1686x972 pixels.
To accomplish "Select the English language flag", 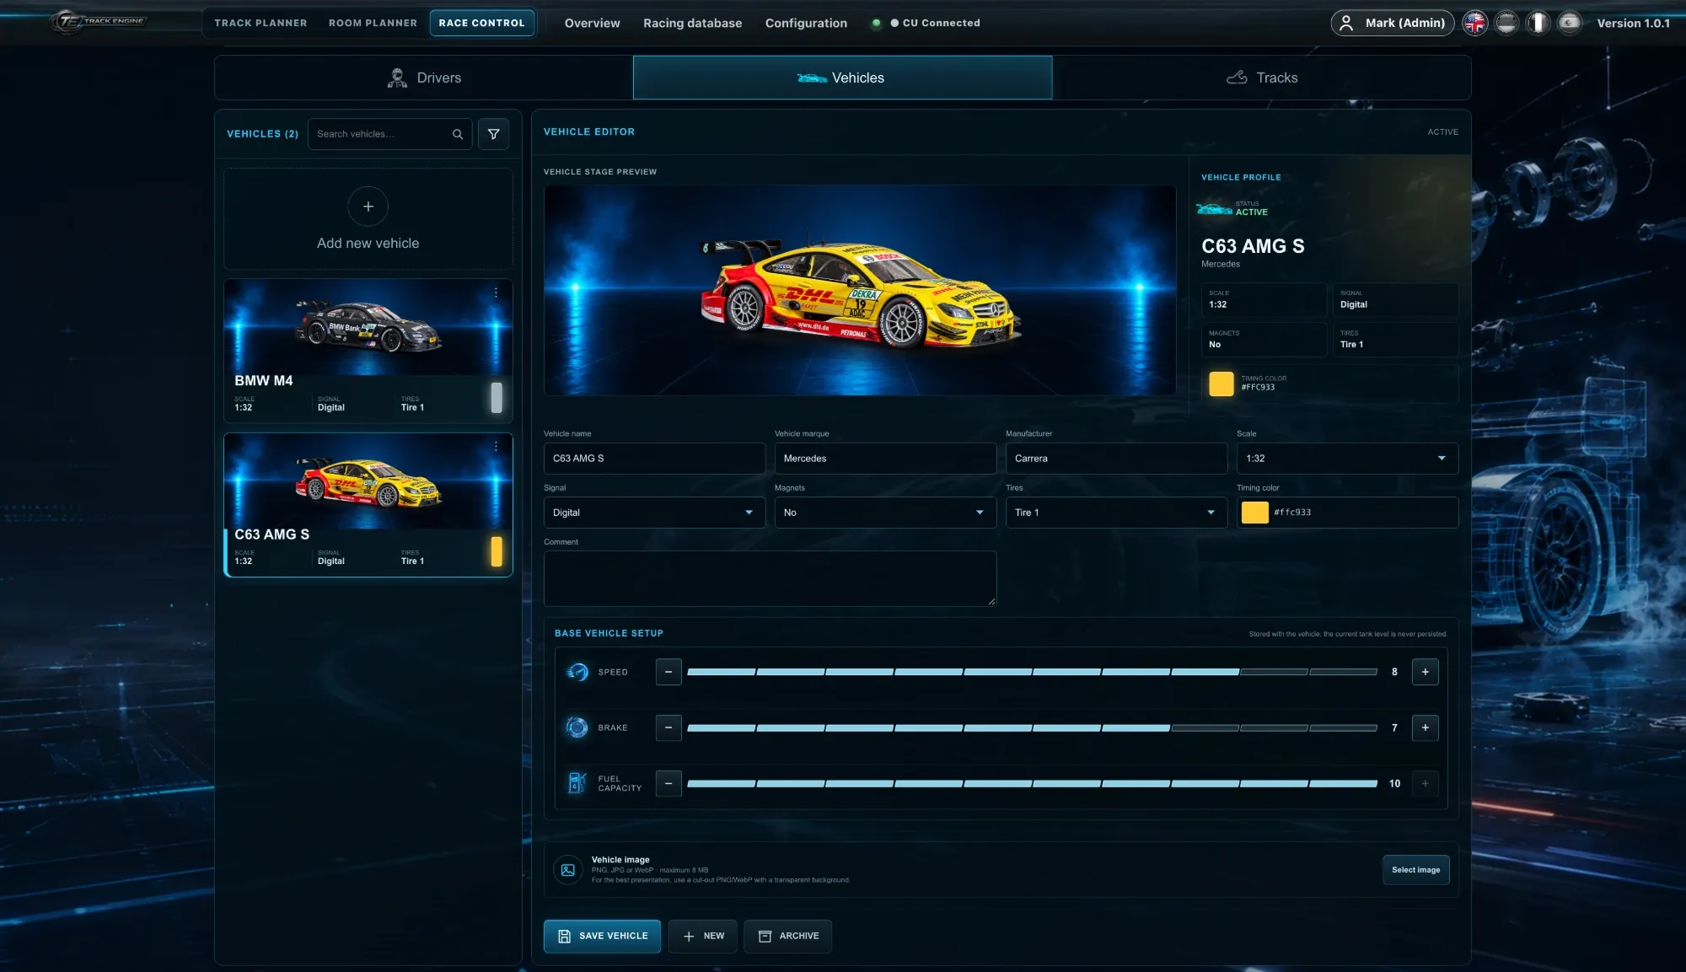I will point(1474,23).
